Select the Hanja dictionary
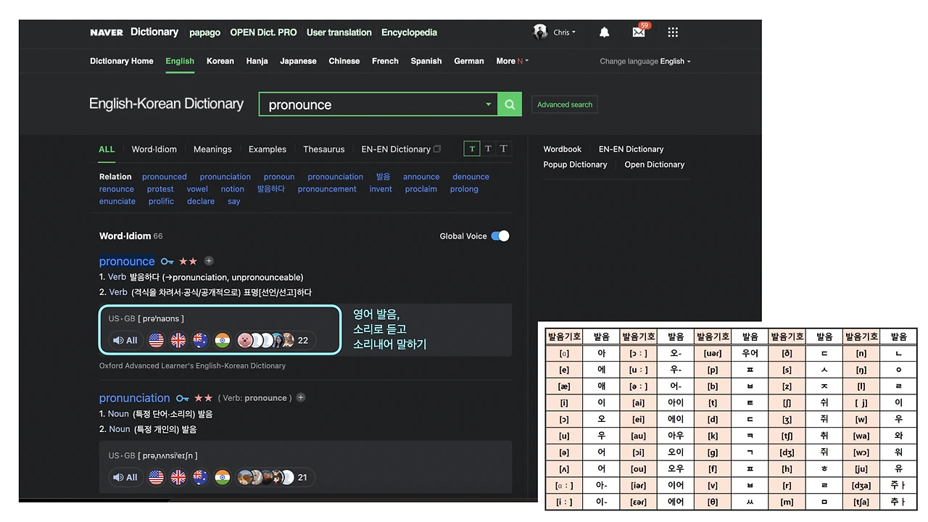Screen dimensions: 928x522 (257, 61)
